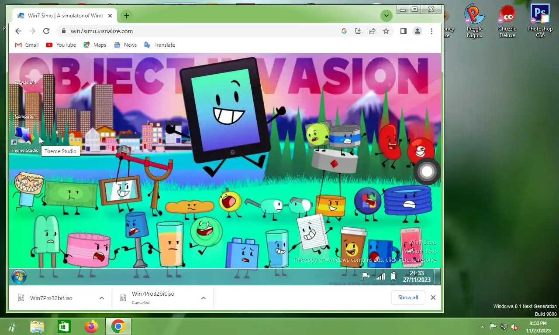Click the Windows clock showing 9:33 PM
Viewport: 559px width, 335px height.
(x=538, y=327)
